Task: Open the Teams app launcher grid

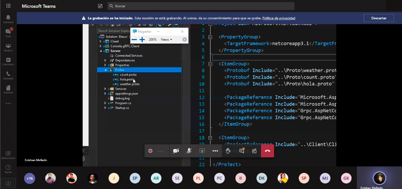Action: 8,6
